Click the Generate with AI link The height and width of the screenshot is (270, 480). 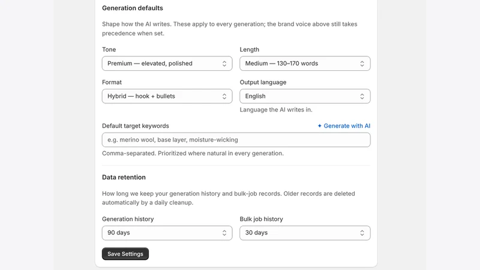click(344, 126)
